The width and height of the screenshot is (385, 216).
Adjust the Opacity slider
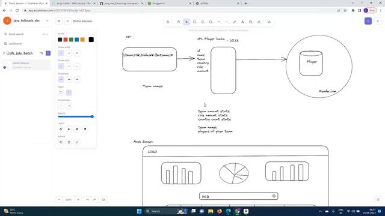coord(76,116)
